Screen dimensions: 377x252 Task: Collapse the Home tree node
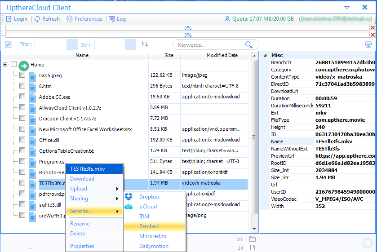pos(5,64)
